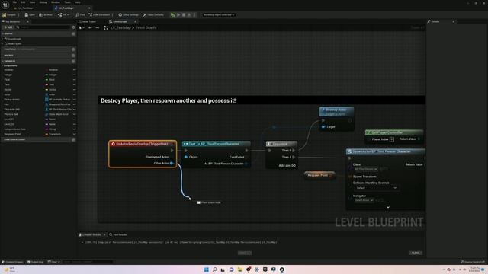
Task: Toggle visibility eye for Physics Ball variable
Action: tap(75, 114)
